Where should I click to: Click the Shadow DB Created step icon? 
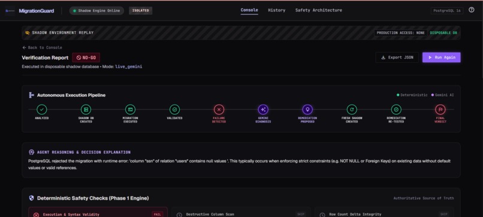[x=86, y=109]
